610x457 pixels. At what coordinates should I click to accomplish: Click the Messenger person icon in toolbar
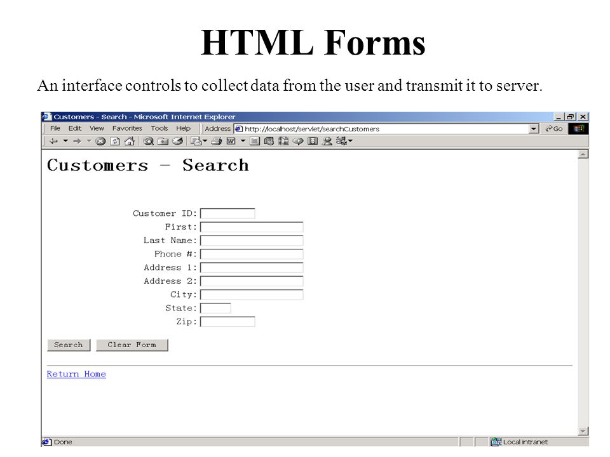coord(327,141)
